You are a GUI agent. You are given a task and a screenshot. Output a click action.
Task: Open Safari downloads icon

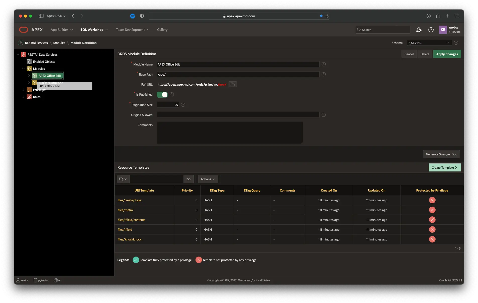click(429, 16)
